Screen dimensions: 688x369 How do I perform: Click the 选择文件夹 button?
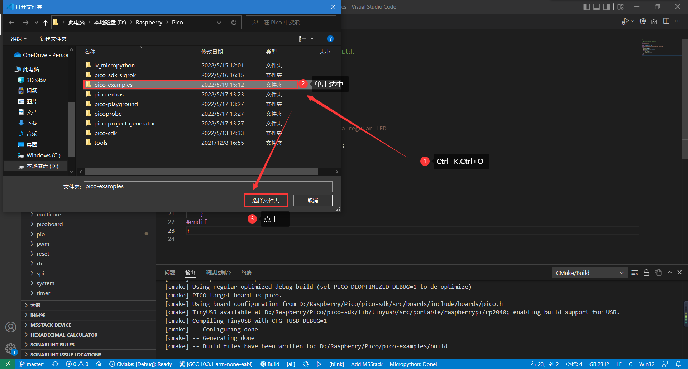coord(266,201)
